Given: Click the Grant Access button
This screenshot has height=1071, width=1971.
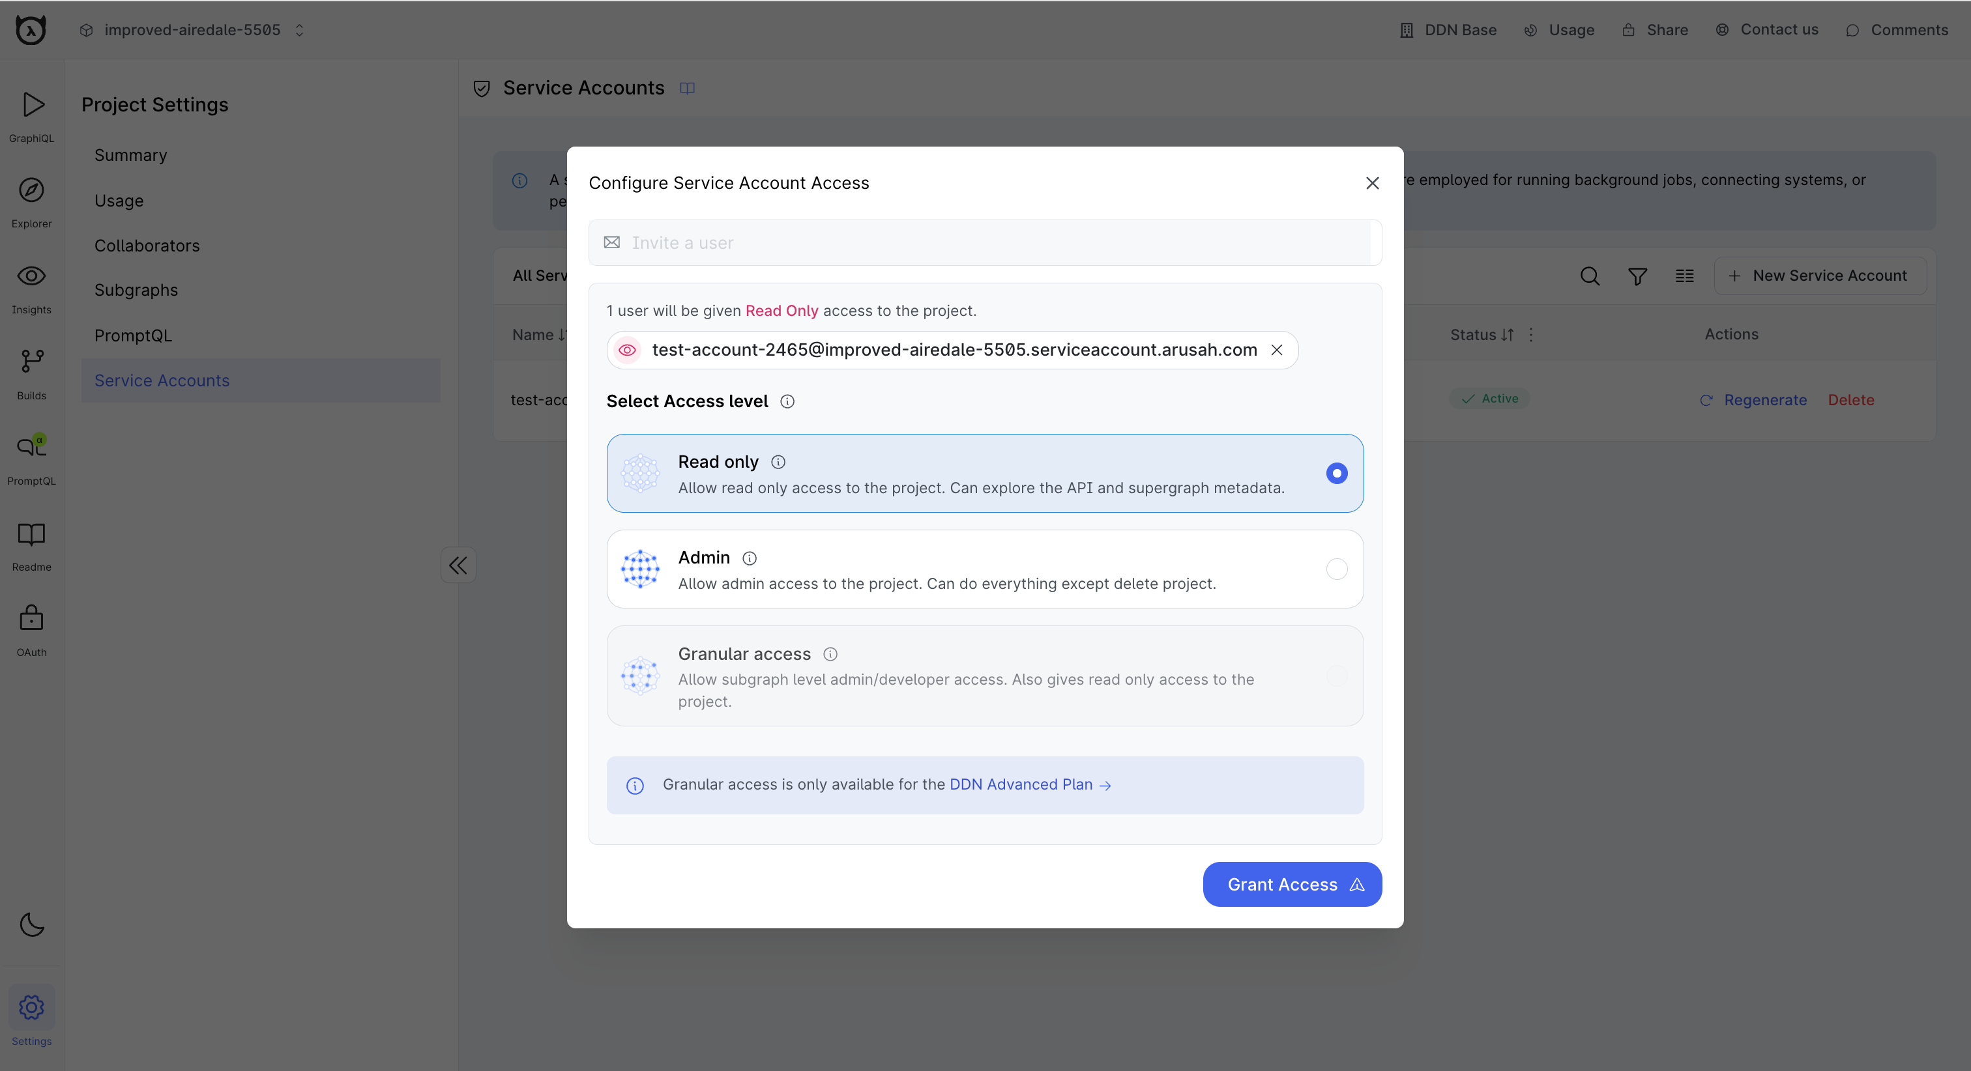Looking at the screenshot, I should [x=1292, y=884].
